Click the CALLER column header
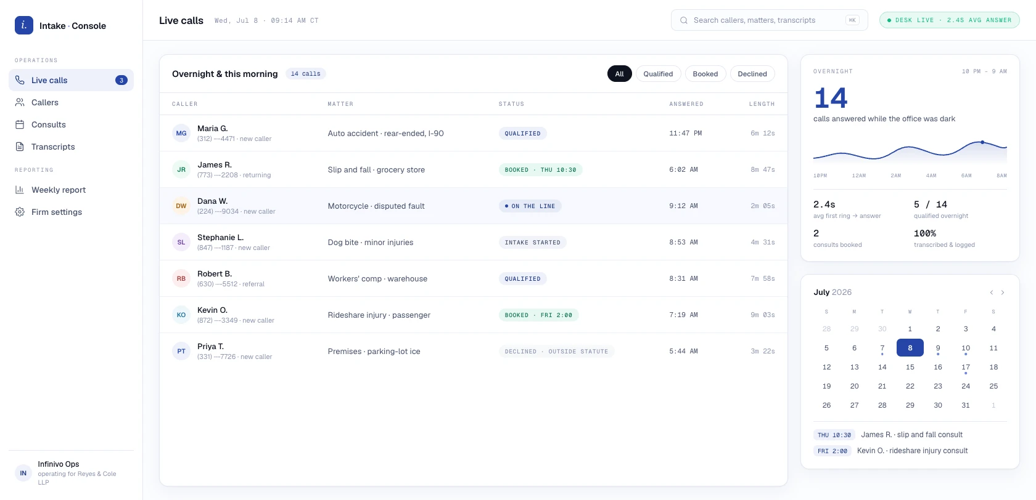 pos(185,104)
